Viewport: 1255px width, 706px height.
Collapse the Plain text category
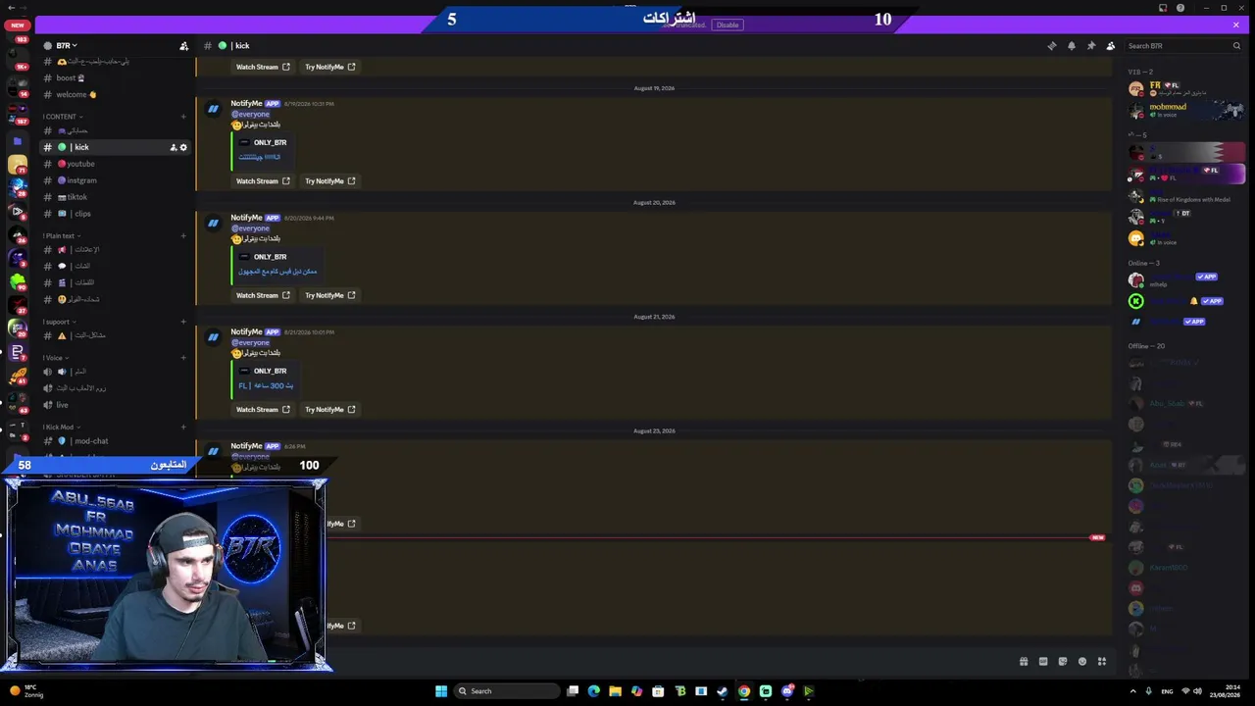click(x=62, y=235)
